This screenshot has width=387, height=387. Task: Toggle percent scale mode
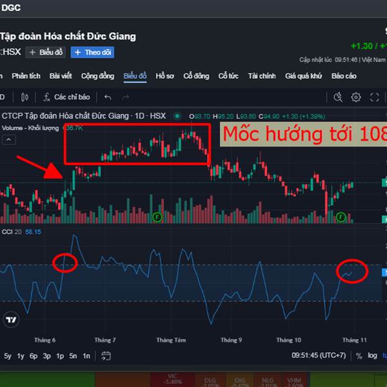pos(359,356)
